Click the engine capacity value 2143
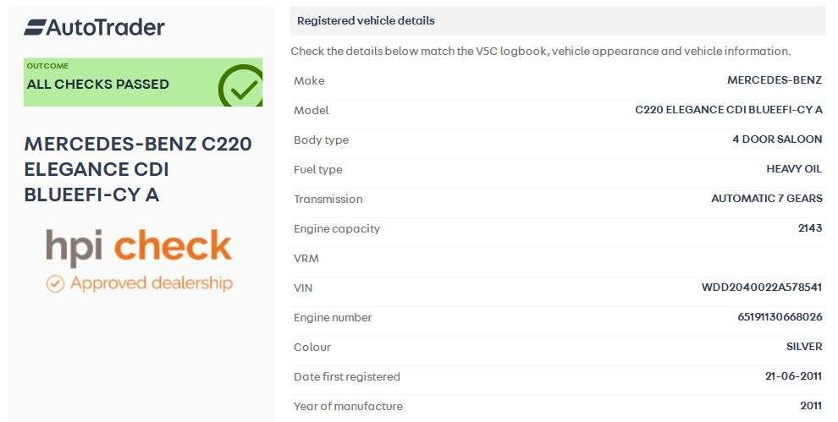This screenshot has height=422, width=838. (810, 228)
